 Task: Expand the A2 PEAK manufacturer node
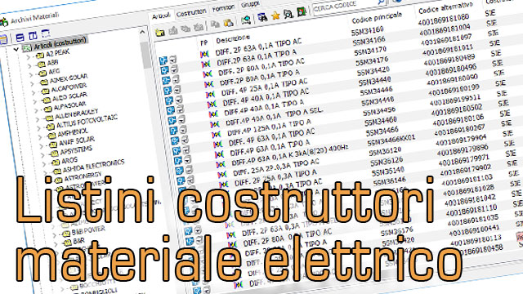(x=29, y=57)
